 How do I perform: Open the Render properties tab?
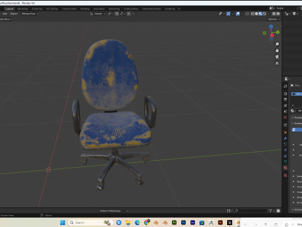[285, 94]
